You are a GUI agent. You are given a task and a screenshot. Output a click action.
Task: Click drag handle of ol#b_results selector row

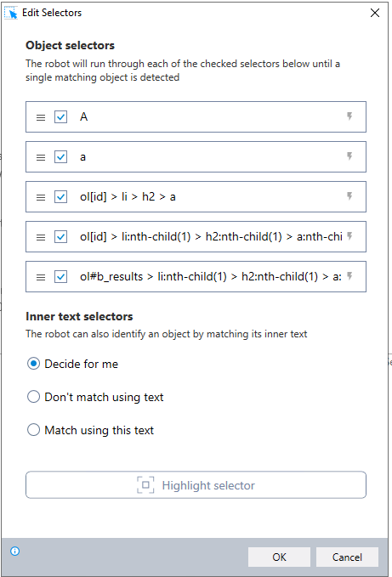point(41,277)
